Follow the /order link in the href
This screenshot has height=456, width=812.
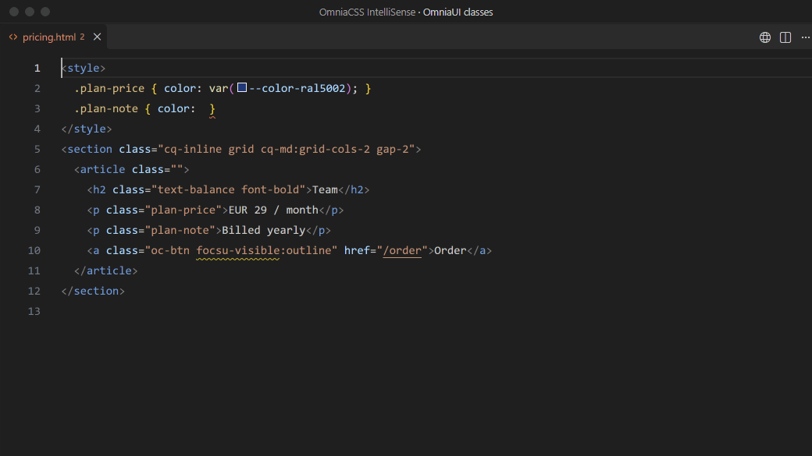402,250
